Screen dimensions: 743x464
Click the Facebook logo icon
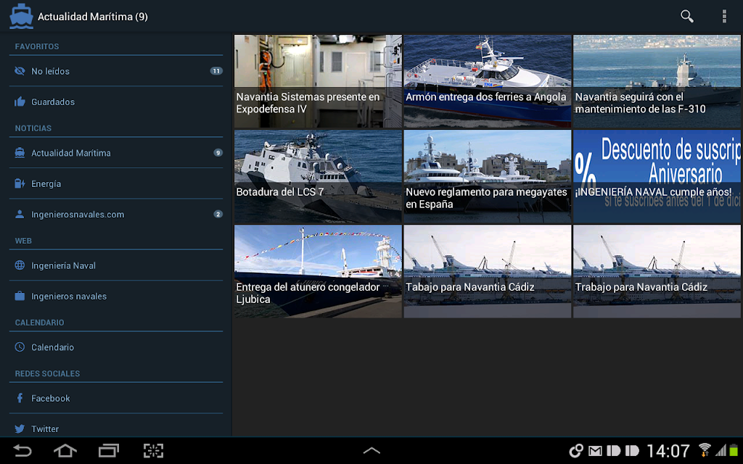coord(20,398)
